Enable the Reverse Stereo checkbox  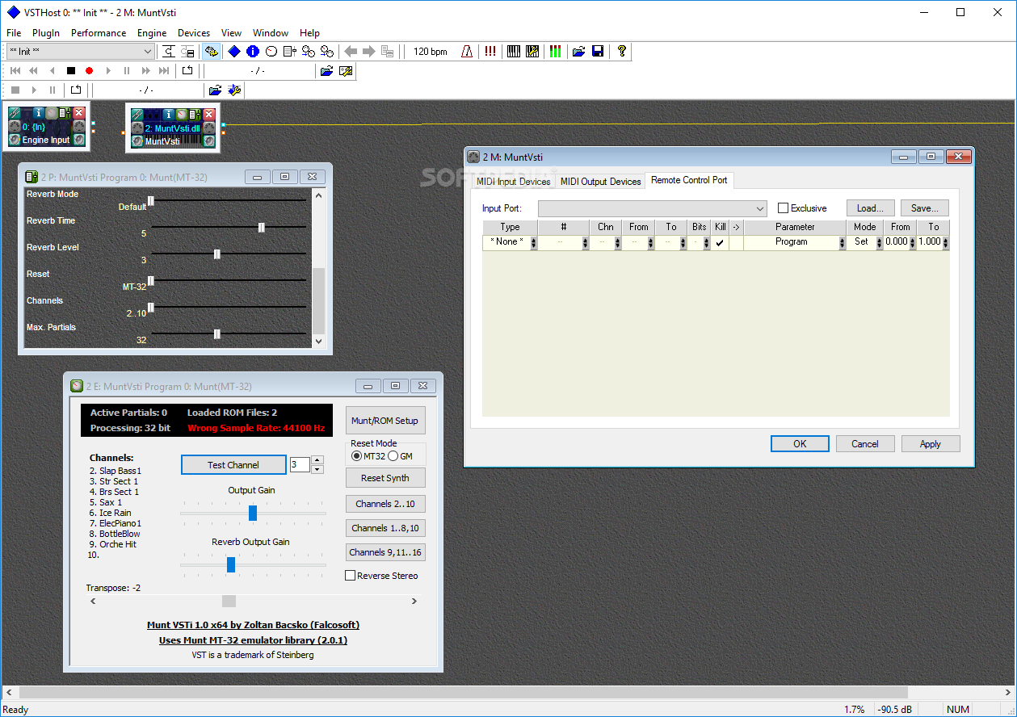351,576
